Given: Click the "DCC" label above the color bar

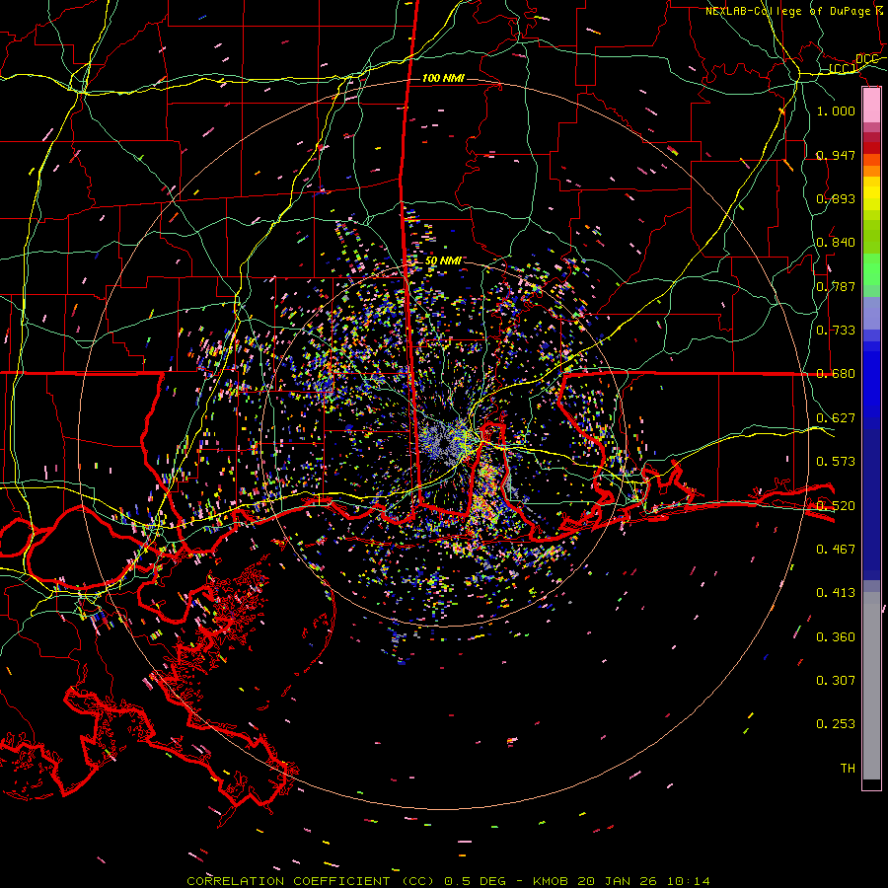Looking at the screenshot, I should click(866, 59).
